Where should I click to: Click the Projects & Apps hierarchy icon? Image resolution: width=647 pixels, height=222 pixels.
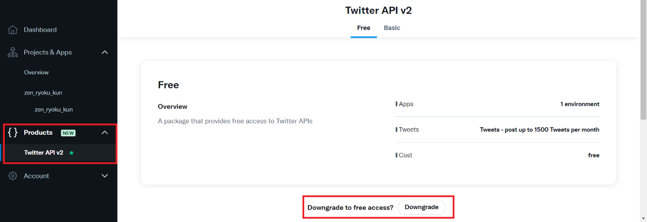(x=13, y=52)
